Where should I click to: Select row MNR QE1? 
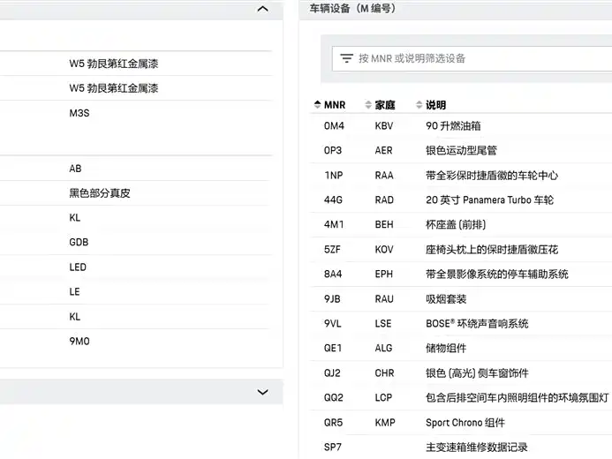point(461,349)
